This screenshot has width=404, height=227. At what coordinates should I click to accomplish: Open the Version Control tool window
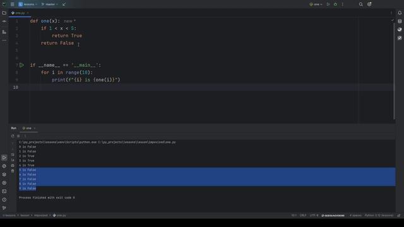point(4,208)
